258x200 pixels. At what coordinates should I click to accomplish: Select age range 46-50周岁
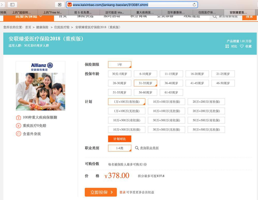(x=223, y=83)
